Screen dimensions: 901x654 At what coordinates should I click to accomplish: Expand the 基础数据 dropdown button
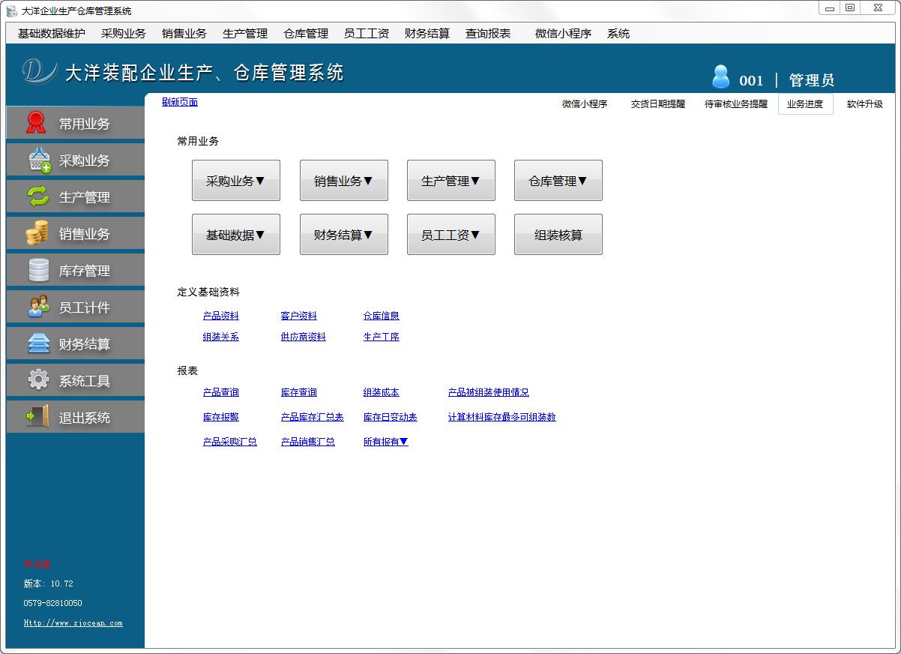point(236,234)
